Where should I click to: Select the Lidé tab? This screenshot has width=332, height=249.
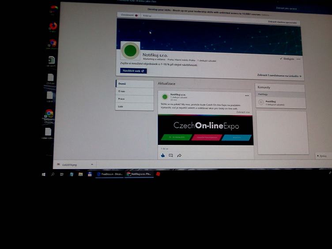[135, 106]
